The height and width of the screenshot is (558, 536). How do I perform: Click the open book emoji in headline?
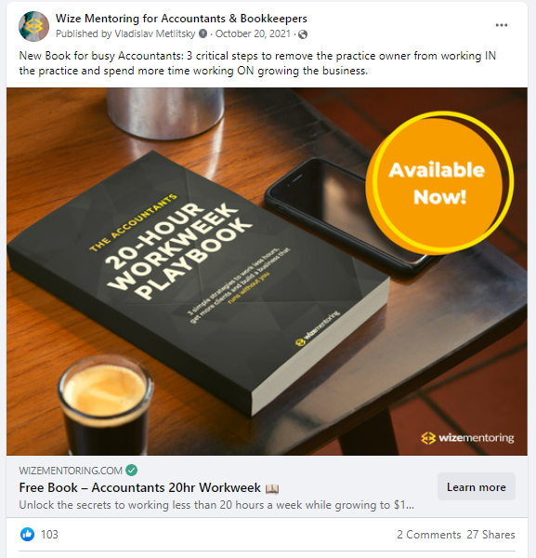click(272, 488)
